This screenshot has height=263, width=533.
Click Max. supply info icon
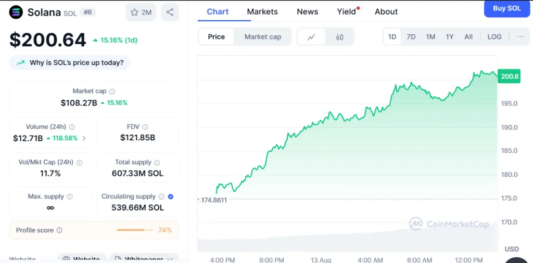[70, 196]
